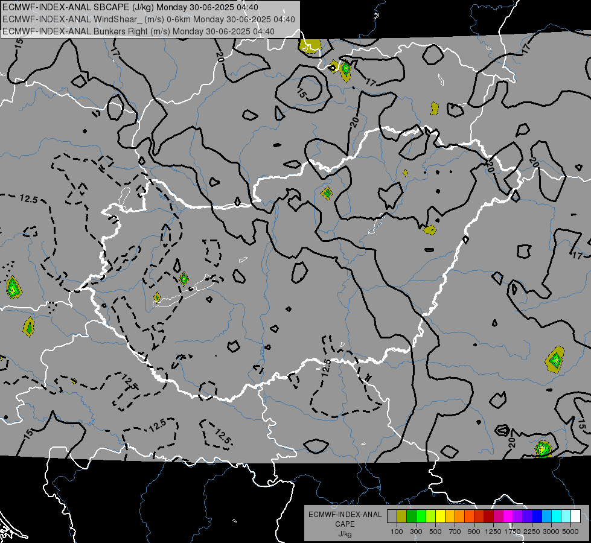Image resolution: width=591 pixels, height=543 pixels.
Task: Select the sky blue swatch left of 3000 tick
Action: click(x=546, y=516)
